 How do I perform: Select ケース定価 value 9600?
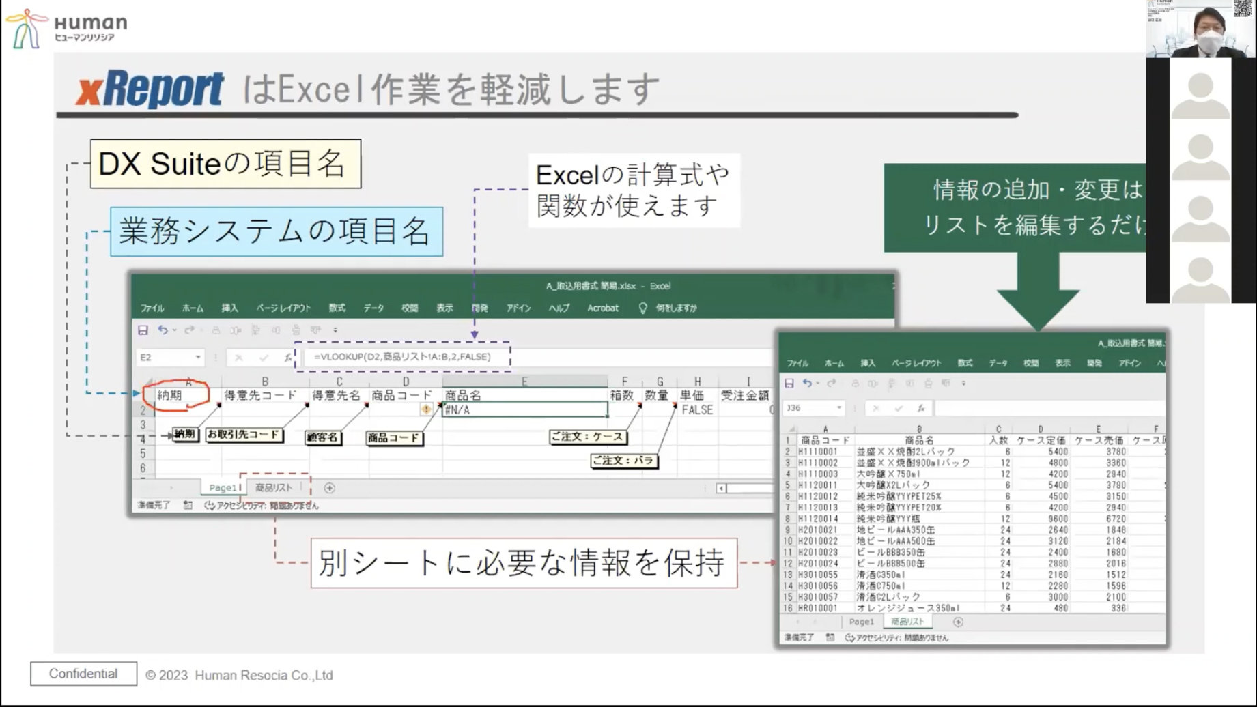pos(1041,519)
